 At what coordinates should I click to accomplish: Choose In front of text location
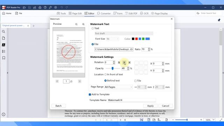105,75
